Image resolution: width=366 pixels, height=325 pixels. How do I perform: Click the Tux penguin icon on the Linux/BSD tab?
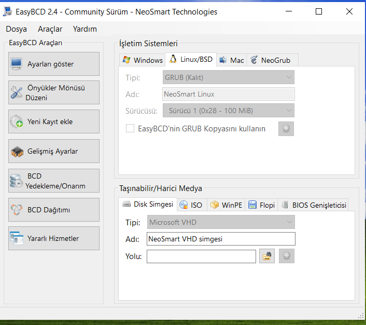(173, 59)
